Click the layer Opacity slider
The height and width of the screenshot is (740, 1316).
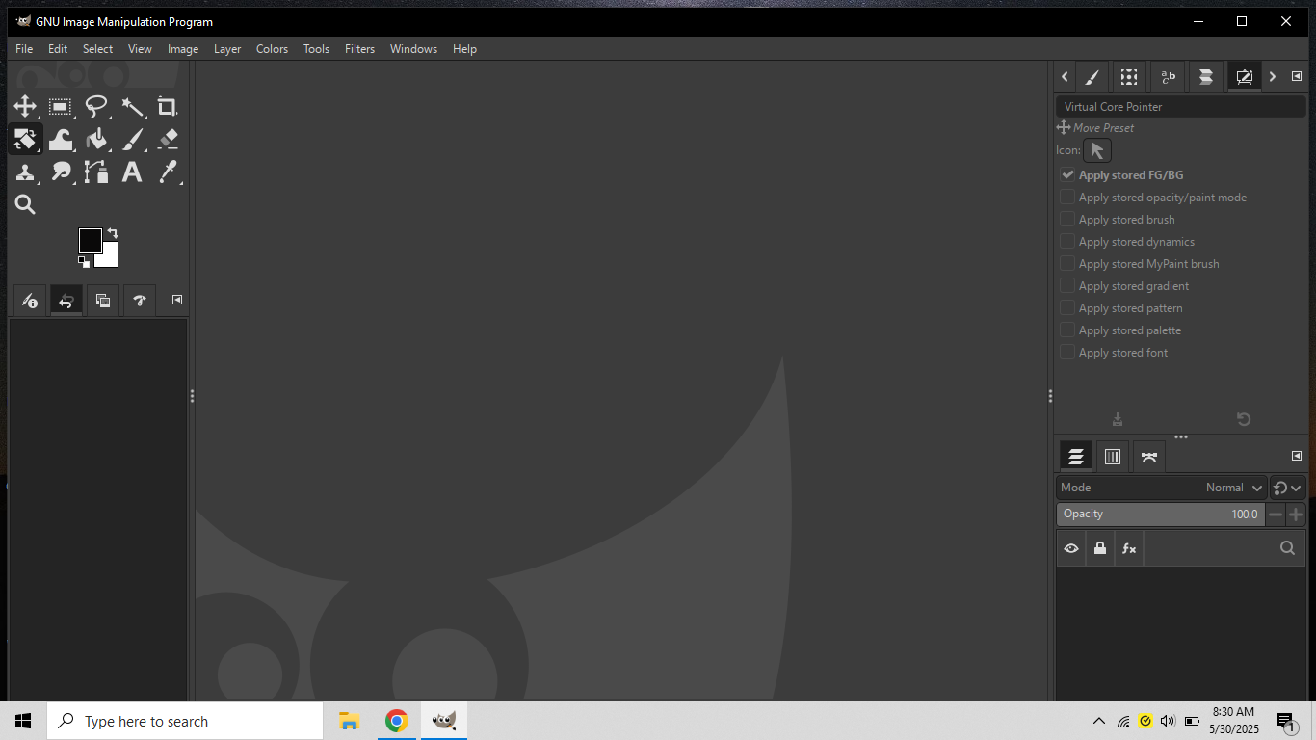tap(1161, 515)
